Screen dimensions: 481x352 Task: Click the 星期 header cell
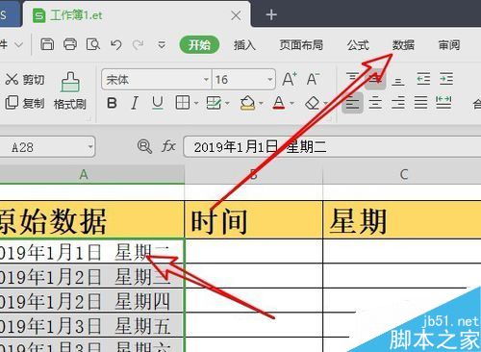[402, 220]
